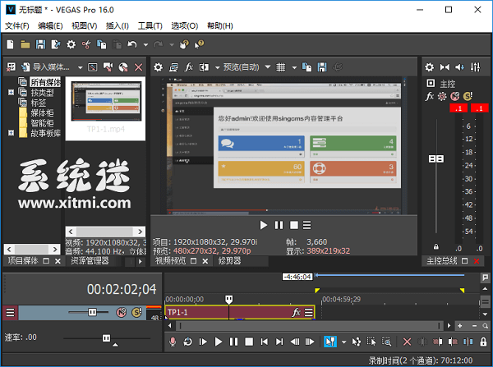The image size is (493, 367).
Task: Toggle split screen view in preview
Action: 204,67
